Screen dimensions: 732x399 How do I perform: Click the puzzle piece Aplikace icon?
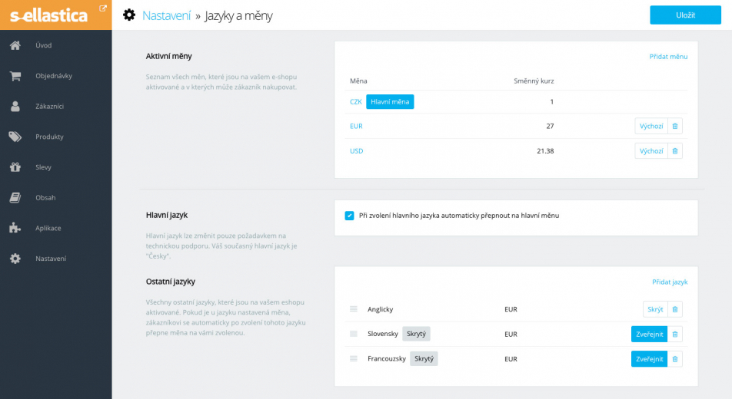15,228
